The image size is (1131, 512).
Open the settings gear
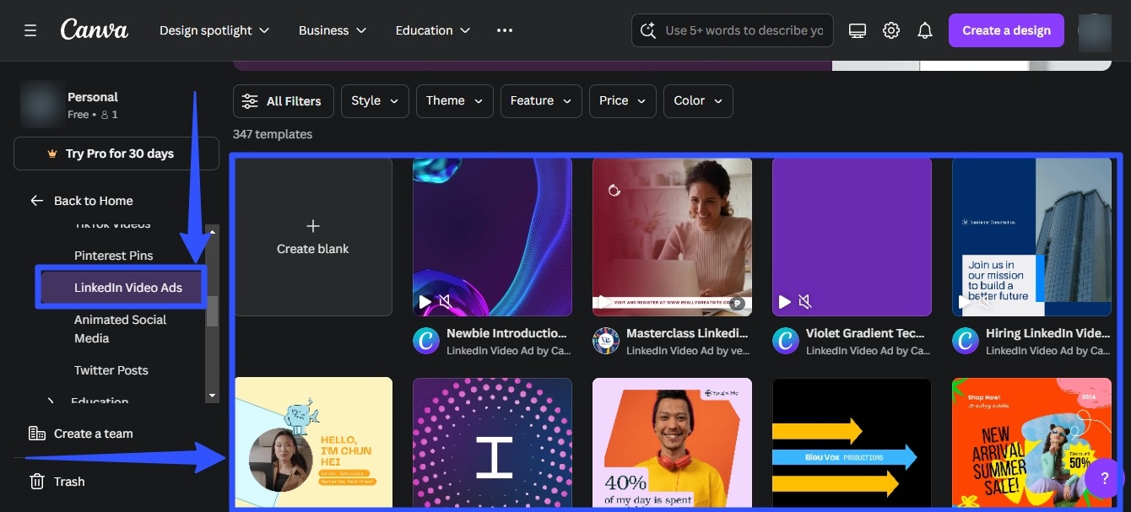891,30
